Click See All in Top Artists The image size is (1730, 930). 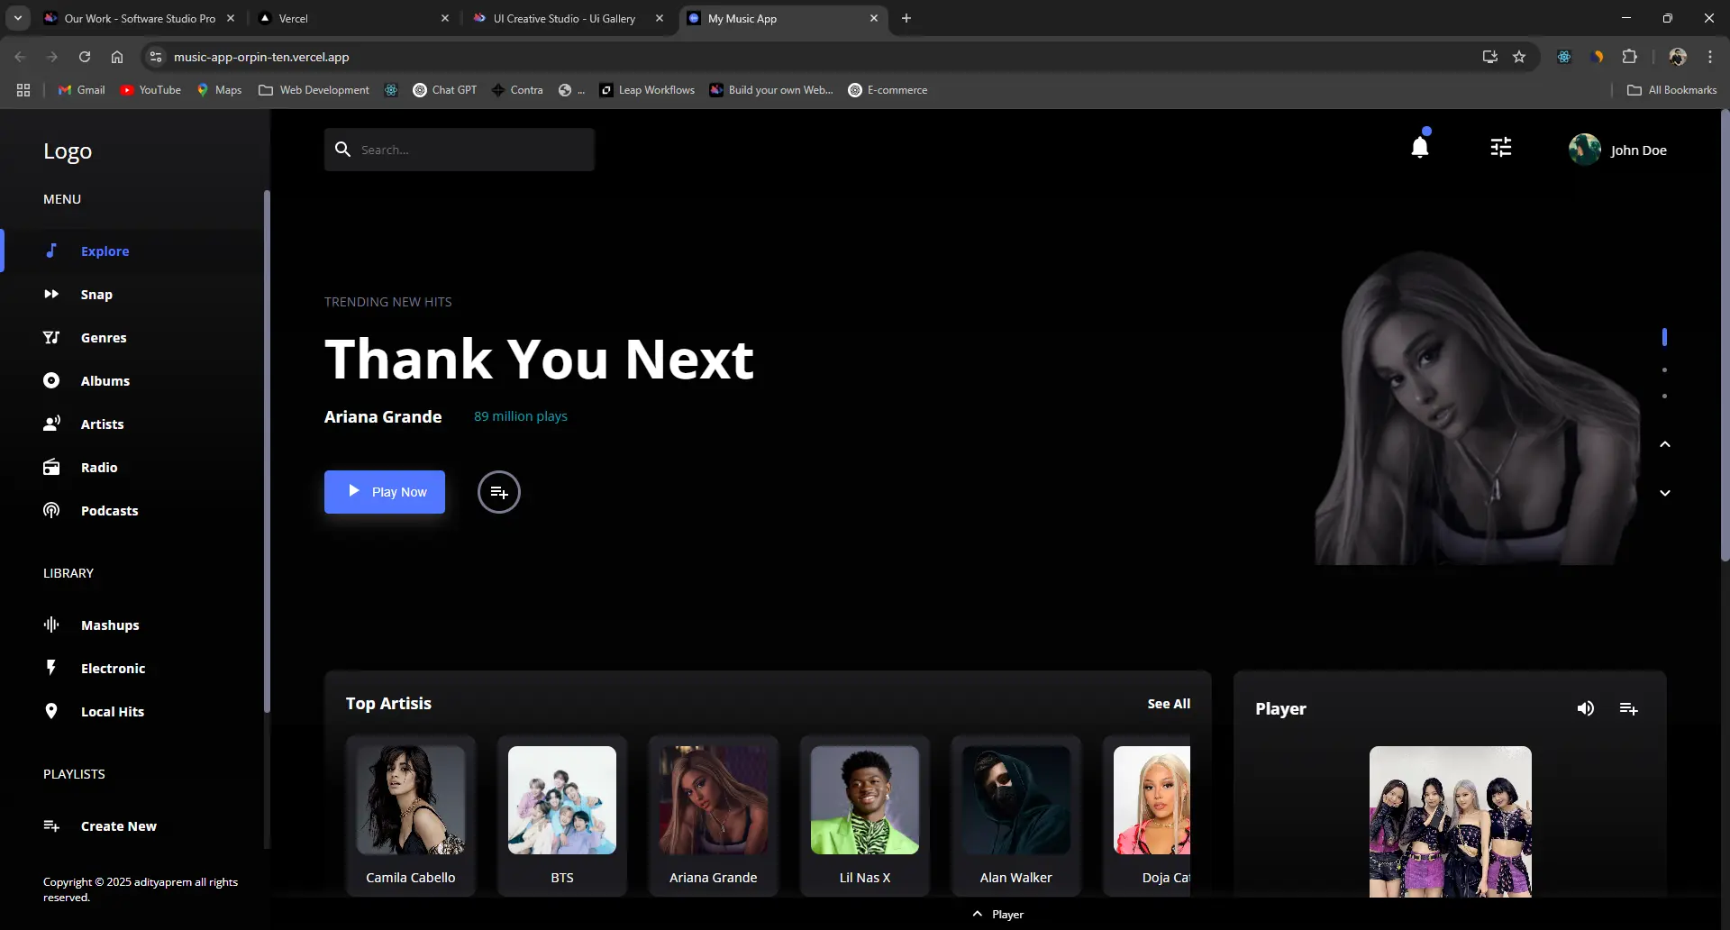pos(1169,703)
